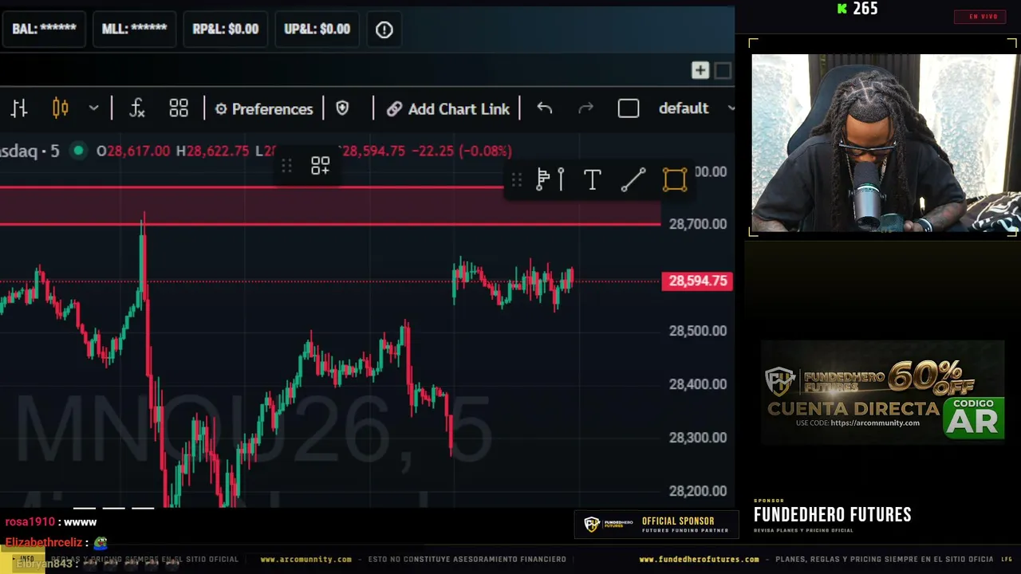
Task: Grab the drawing toolbar drag handle
Action: tap(516, 180)
